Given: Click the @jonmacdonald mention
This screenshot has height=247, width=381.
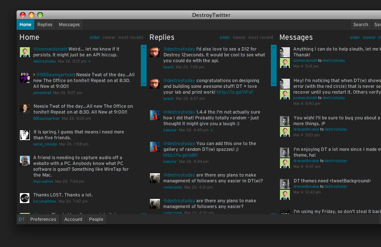Looking at the screenshot, I should pos(50,49).
